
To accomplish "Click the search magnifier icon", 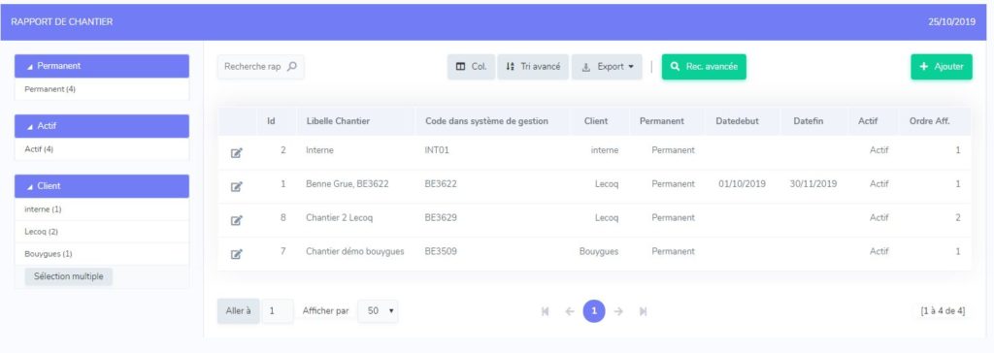I will click(x=292, y=67).
